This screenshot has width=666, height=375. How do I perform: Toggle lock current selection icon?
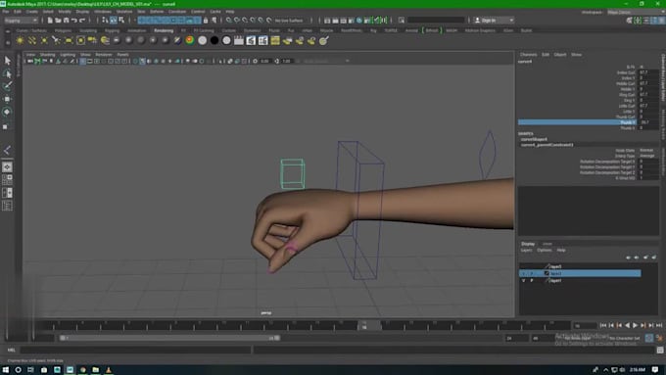coord(206,20)
